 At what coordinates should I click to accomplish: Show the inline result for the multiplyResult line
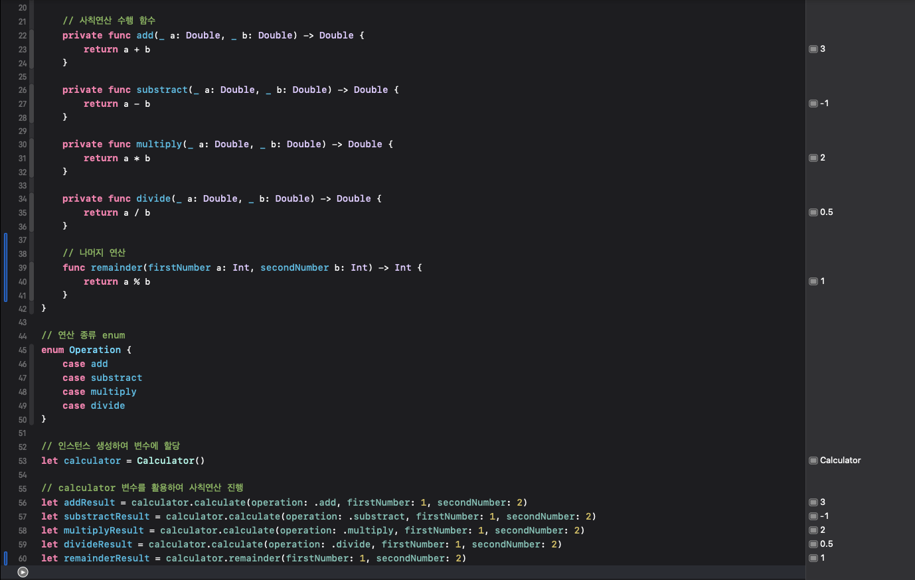tap(813, 530)
